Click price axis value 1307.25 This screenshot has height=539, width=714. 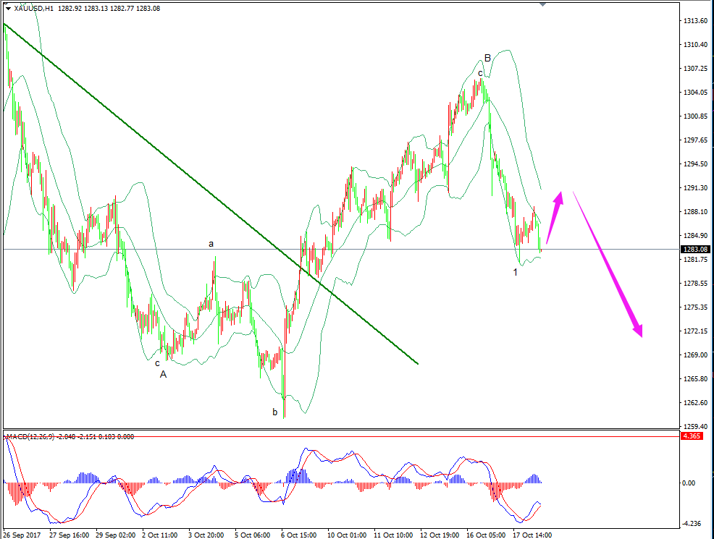point(695,69)
